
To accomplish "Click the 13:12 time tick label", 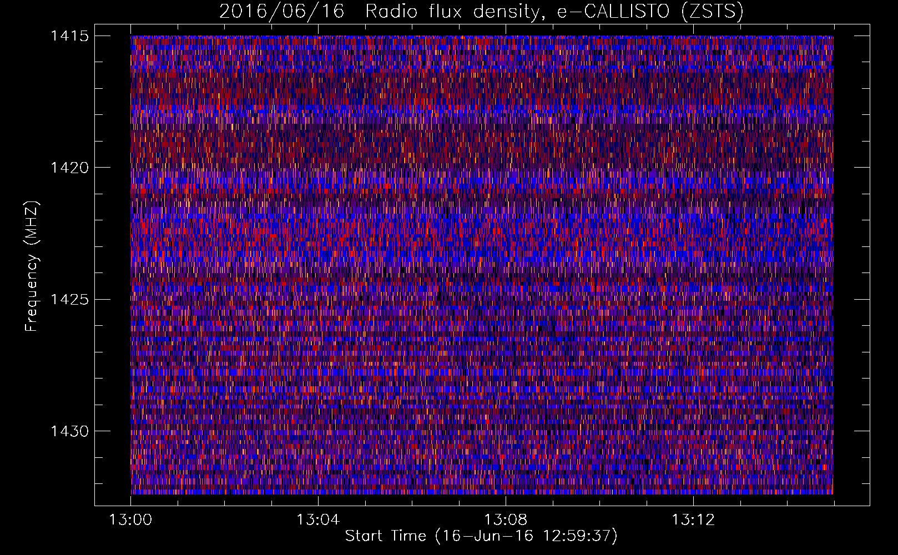I will click(x=693, y=520).
